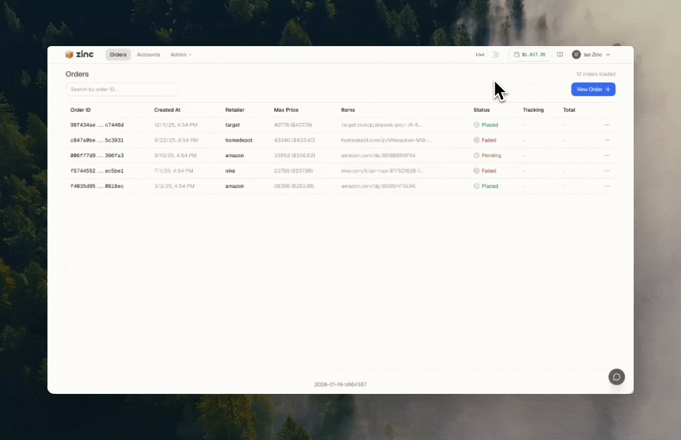This screenshot has height=440, width=681.
Task: Click the Status column header
Action: (x=481, y=110)
